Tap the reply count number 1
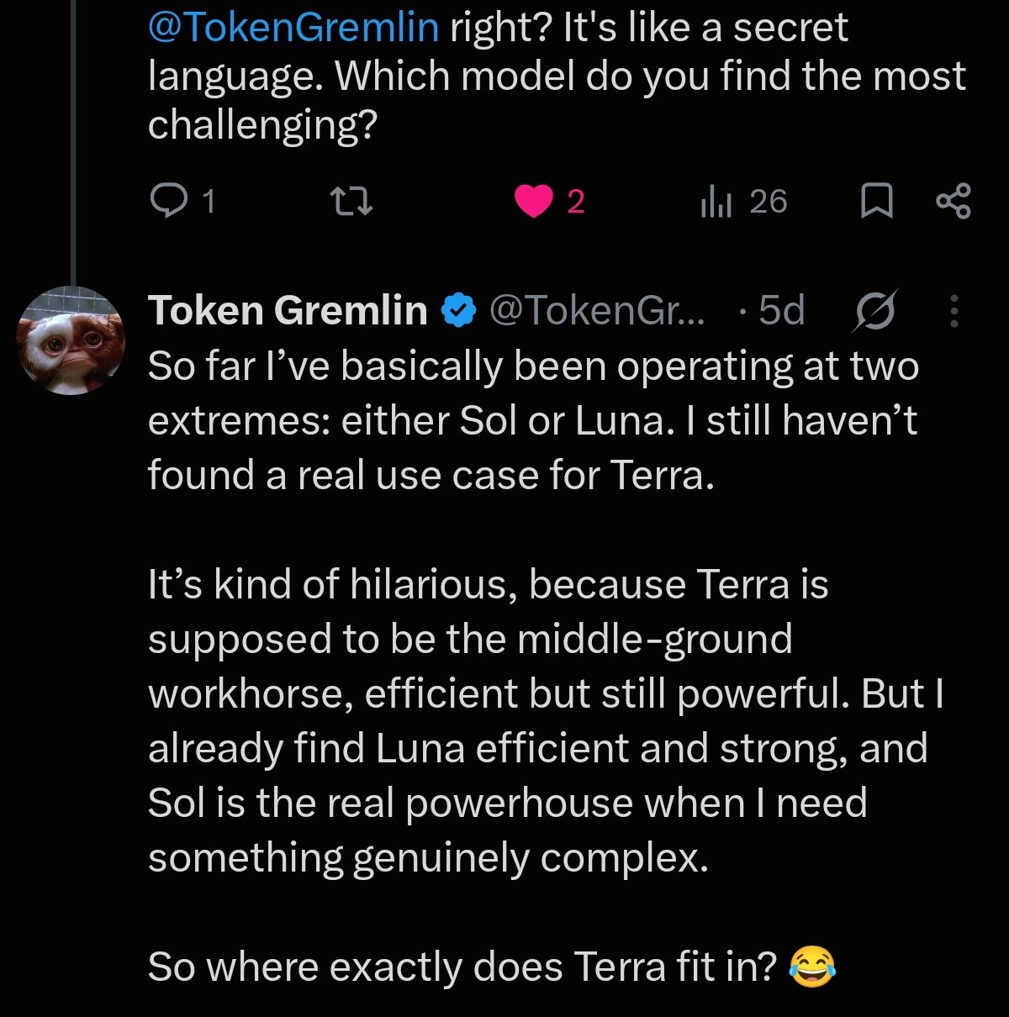This screenshot has width=1009, height=1017. pos(209,202)
